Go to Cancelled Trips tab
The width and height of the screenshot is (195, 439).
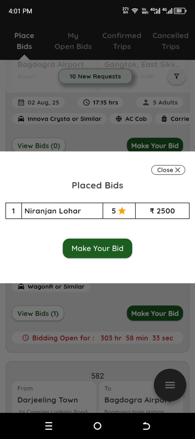[170, 41]
